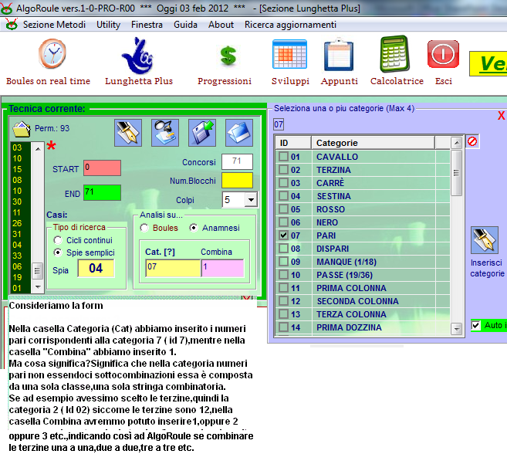507x454 pixels.
Task: Tick the SESTINA category checkbox
Action: click(x=283, y=196)
